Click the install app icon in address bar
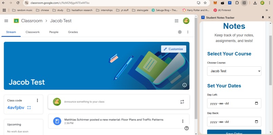 tap(198, 3)
